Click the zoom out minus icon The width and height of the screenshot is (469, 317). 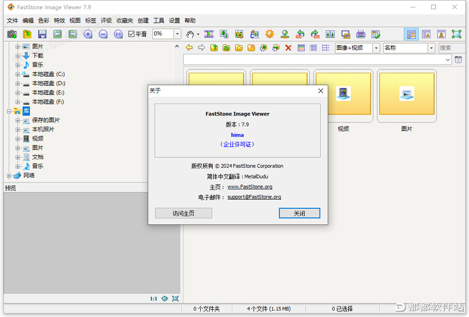[x=103, y=34]
